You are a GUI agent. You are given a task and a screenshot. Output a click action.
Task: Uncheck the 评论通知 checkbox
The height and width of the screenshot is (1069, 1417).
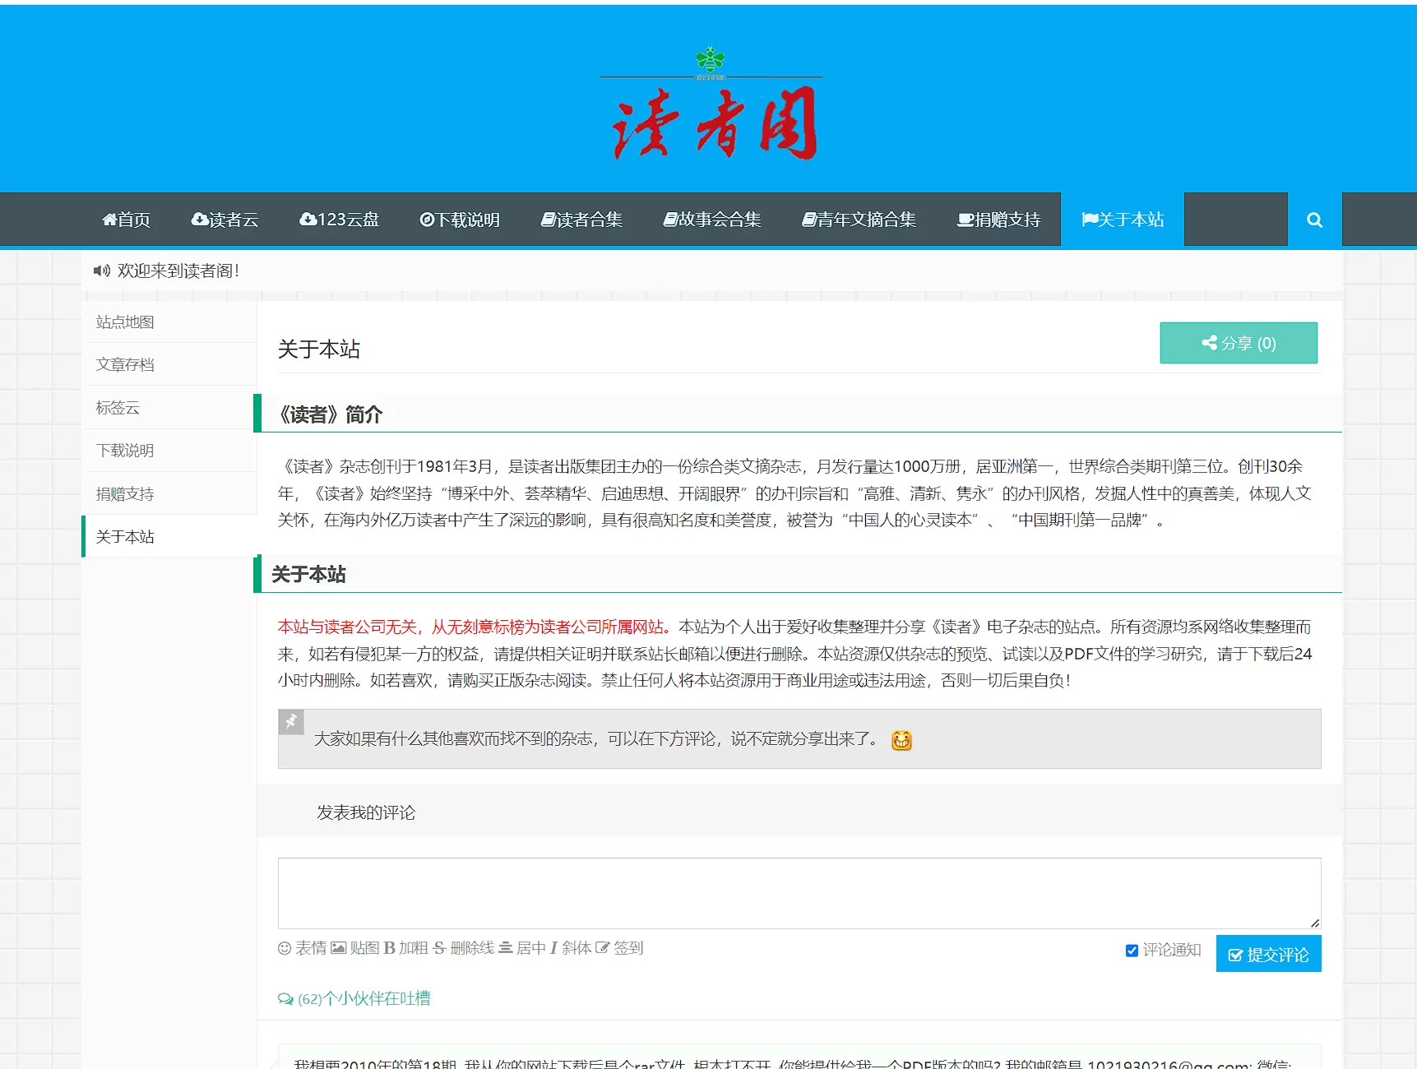click(1132, 951)
